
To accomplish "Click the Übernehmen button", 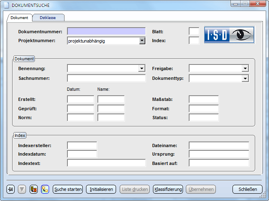I will [201, 189].
